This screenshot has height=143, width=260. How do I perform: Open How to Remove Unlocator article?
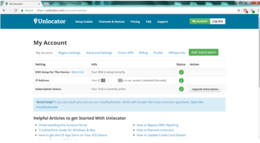click(x=155, y=130)
